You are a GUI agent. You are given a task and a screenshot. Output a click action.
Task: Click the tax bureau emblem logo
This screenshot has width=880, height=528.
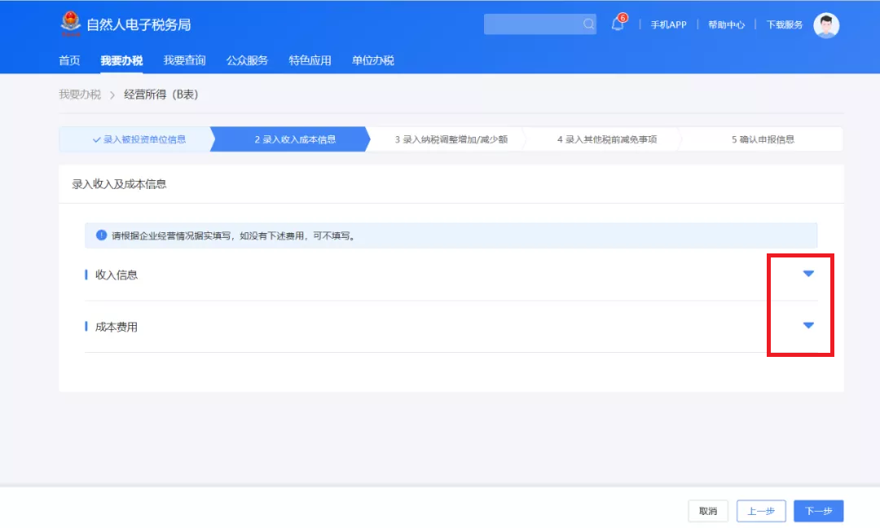point(71,24)
